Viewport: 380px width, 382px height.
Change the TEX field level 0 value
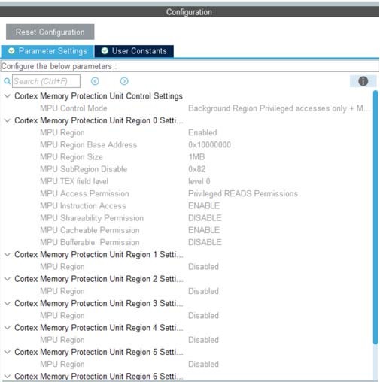(199, 181)
